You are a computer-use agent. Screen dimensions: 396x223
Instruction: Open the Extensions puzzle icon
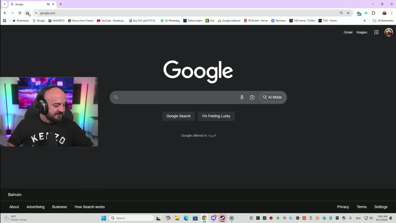pyautogui.click(x=373, y=13)
